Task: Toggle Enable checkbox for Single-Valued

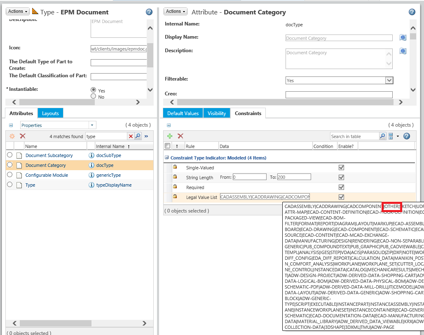Action: coord(341,168)
